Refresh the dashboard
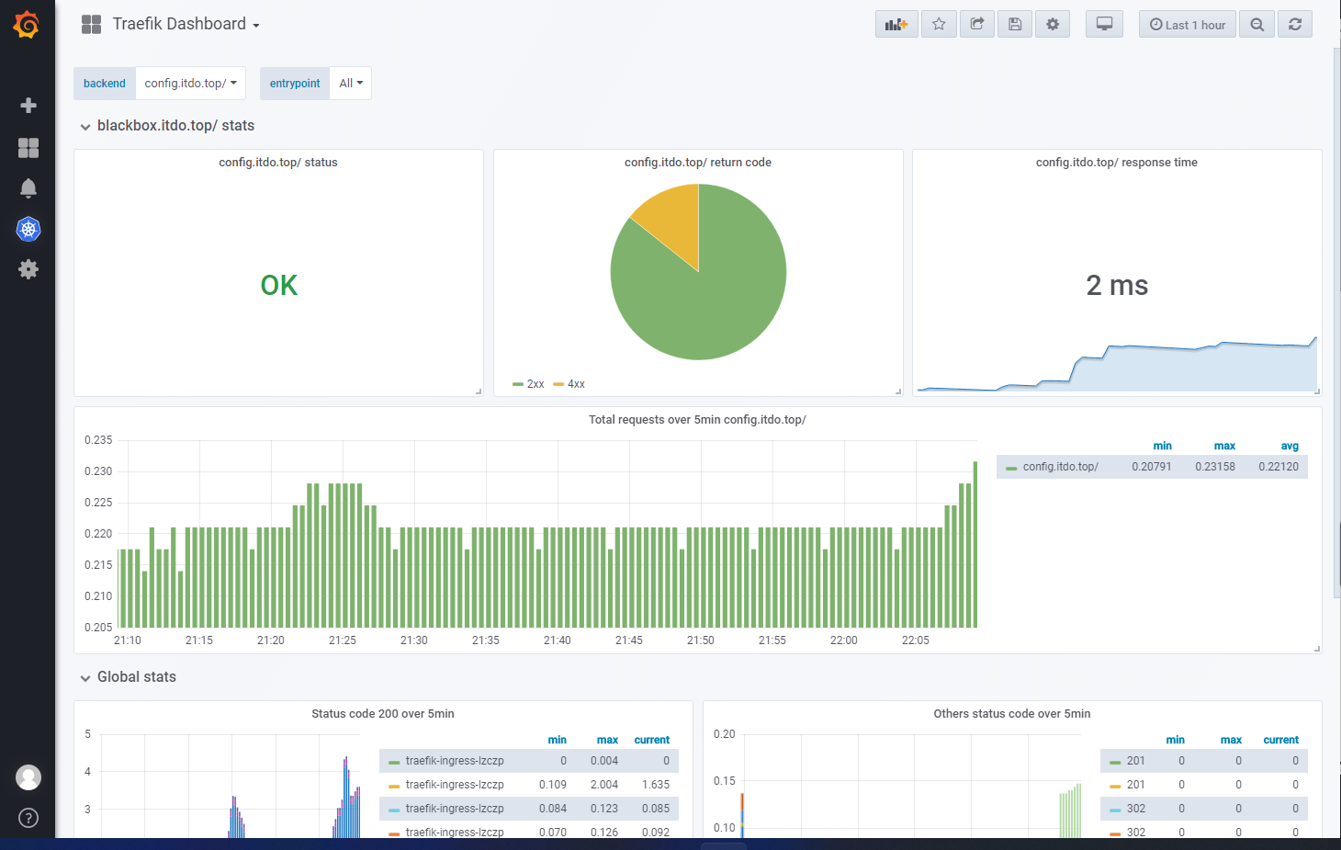Screen dimensions: 1341x850 (1295, 24)
